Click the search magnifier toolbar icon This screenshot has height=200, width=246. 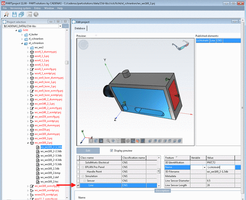[x=7, y=14]
